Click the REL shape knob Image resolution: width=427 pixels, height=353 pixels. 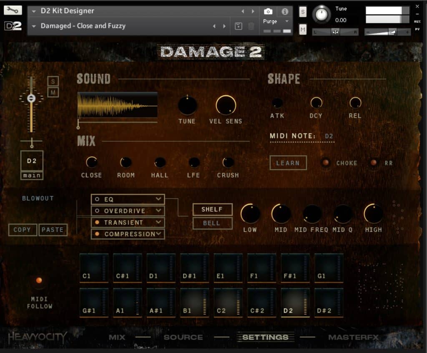[x=355, y=103]
